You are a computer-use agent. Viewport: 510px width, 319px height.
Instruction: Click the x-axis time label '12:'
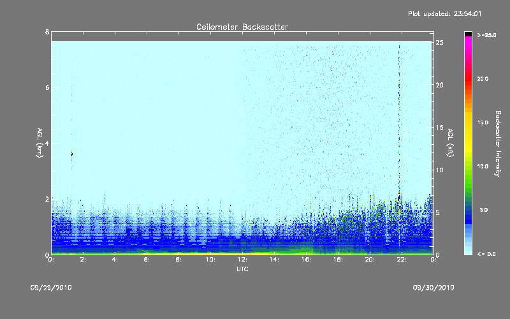242,260
